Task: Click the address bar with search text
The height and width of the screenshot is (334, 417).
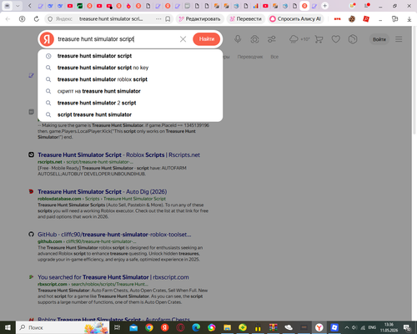Action: 111,19
